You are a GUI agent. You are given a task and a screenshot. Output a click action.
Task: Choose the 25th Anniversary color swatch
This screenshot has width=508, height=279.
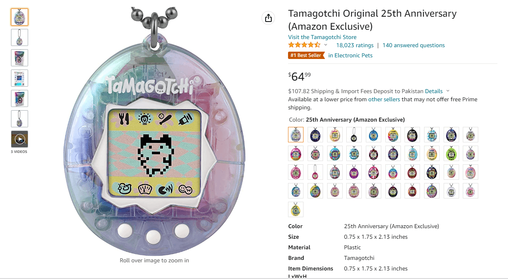pos(296,135)
